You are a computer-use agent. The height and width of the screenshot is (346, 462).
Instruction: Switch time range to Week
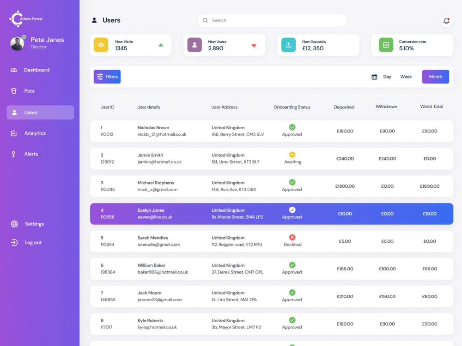coord(406,77)
